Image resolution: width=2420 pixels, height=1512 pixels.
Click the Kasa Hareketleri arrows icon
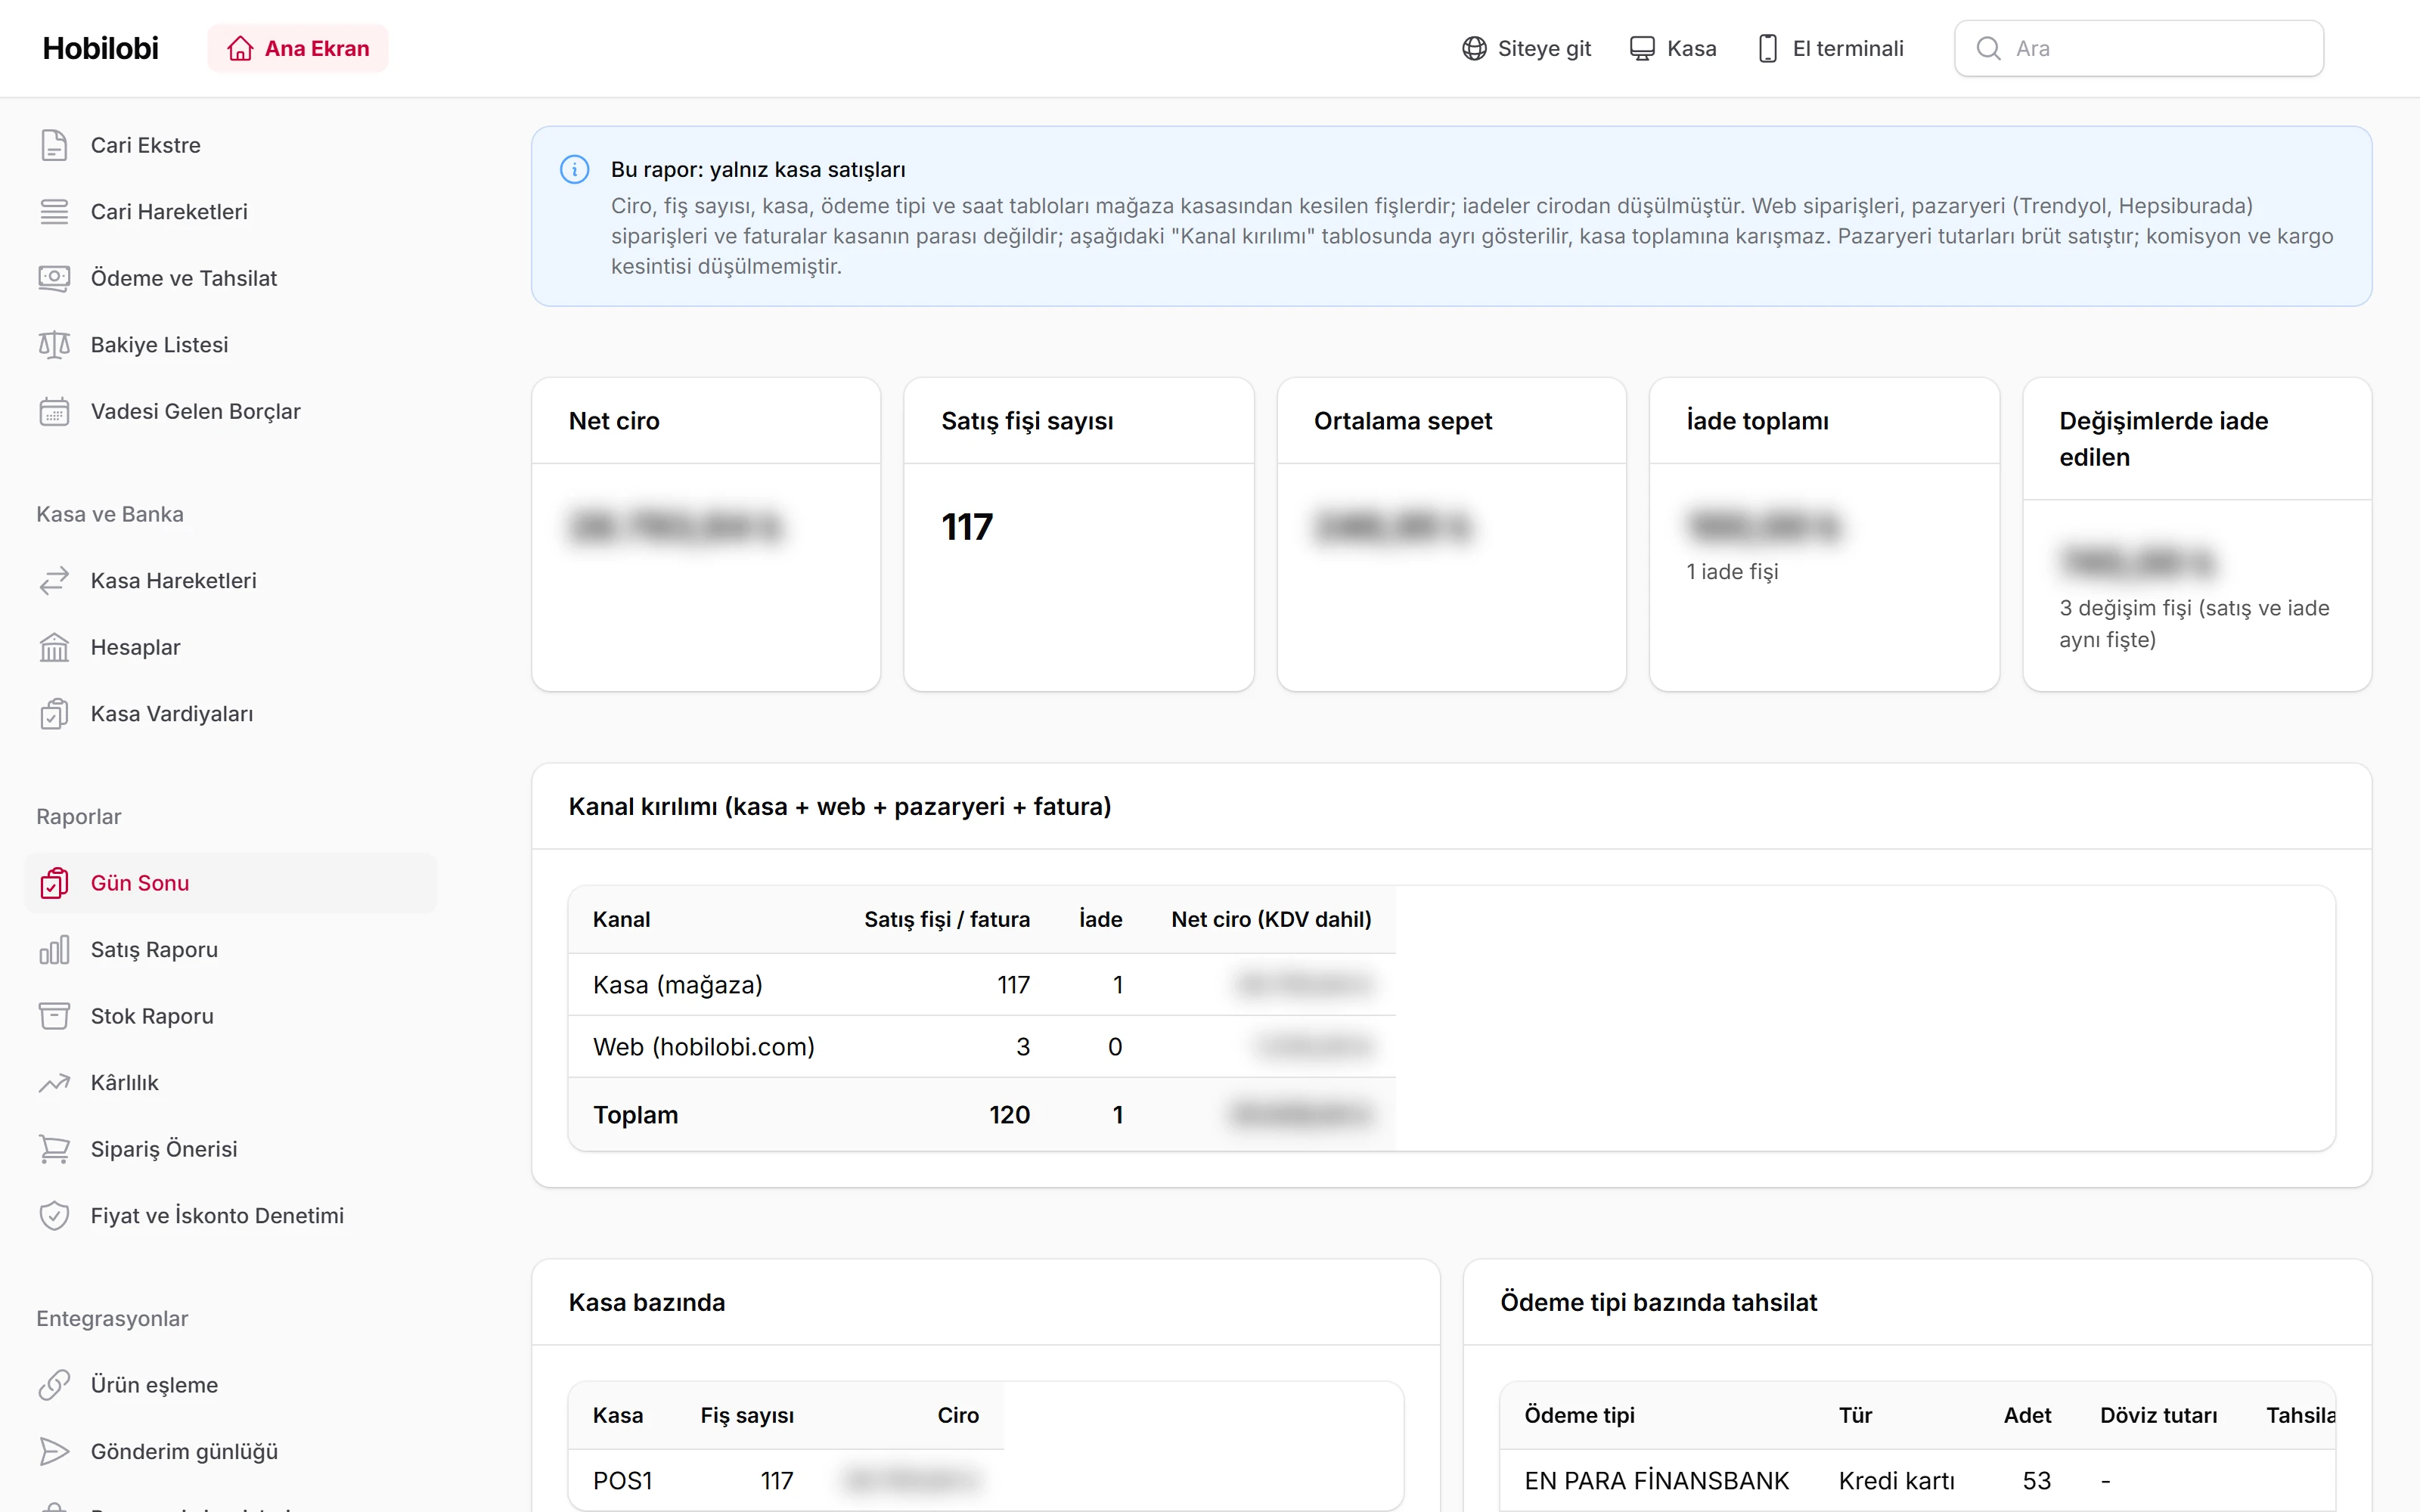coord(54,581)
